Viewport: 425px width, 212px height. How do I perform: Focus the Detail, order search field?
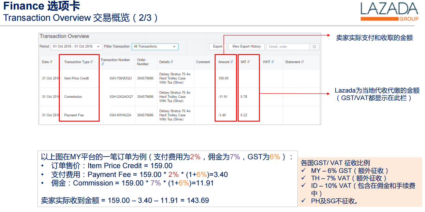288,47
